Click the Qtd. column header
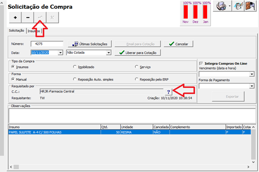This screenshot has width=259, height=172. click(x=111, y=127)
